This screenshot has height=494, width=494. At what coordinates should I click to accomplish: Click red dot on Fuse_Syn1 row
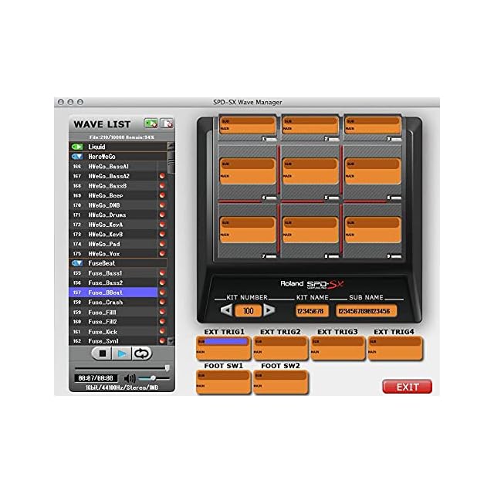pyautogui.click(x=162, y=341)
